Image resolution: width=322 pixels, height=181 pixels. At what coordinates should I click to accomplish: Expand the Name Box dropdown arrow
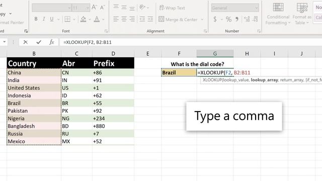[x=4, y=42]
